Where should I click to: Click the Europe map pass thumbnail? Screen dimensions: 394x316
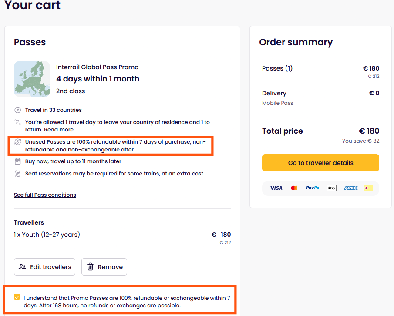(x=32, y=79)
